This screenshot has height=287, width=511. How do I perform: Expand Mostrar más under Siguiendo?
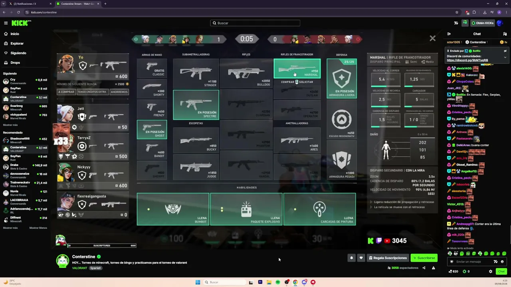[10, 125]
